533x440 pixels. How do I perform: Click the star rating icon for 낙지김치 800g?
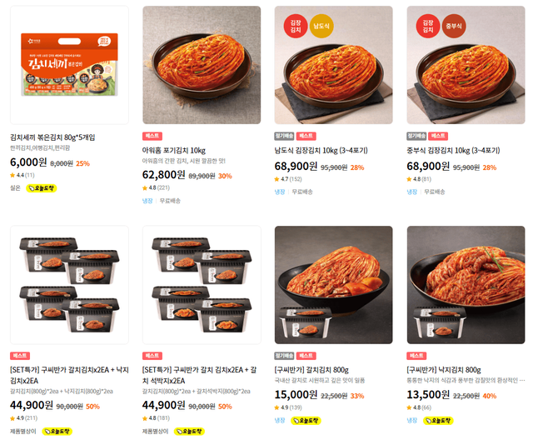409,407
